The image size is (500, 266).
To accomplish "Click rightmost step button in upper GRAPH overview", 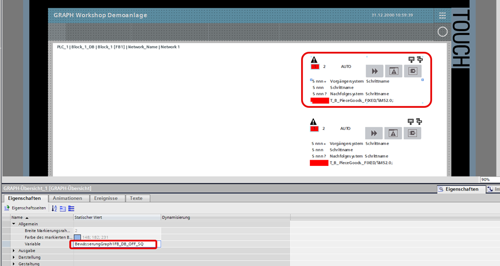I will [413, 71].
